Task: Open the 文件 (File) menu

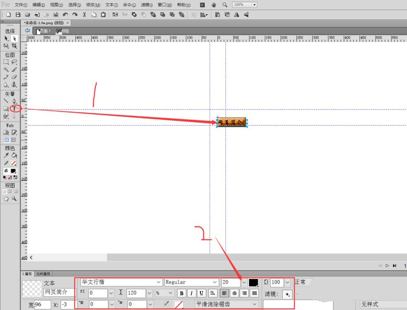Action: 21,4
